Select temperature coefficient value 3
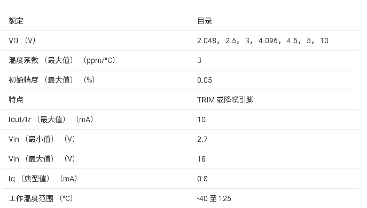Screen dimensions: 367x208 pos(199,60)
